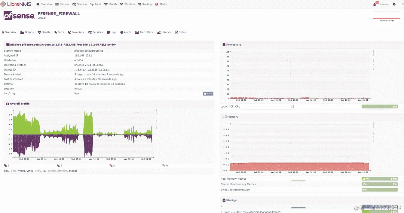
Task: Switch to the Logs tab
Action: [112, 32]
